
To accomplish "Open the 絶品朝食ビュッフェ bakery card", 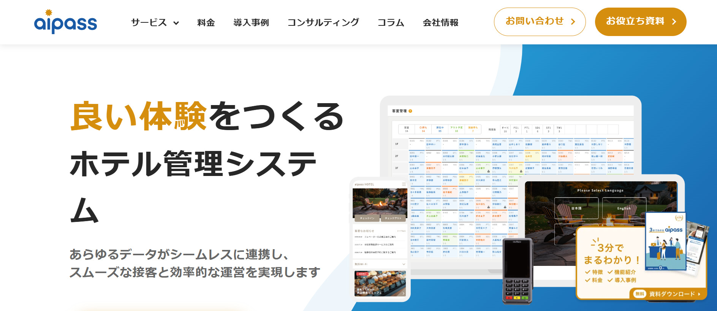I will pos(380,284).
